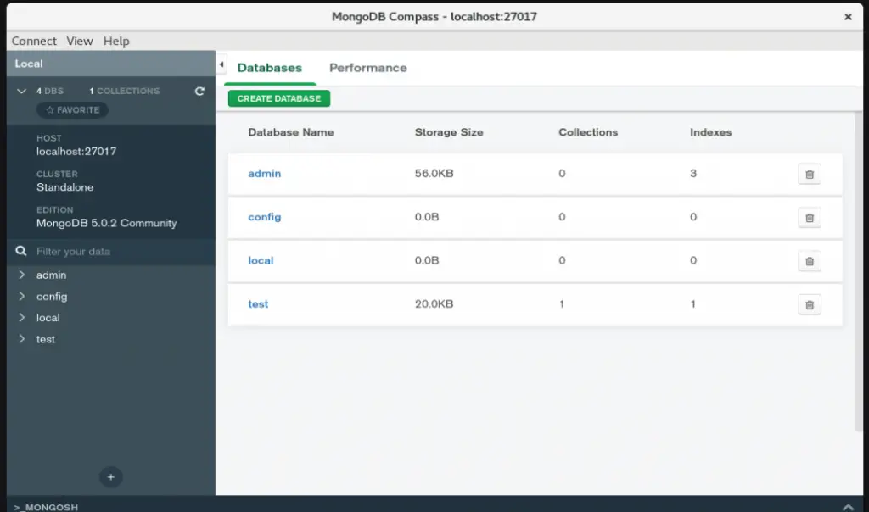Collapse the connection details chevron beside 4 DBS
This screenshot has height=512, width=869.
pyautogui.click(x=21, y=91)
